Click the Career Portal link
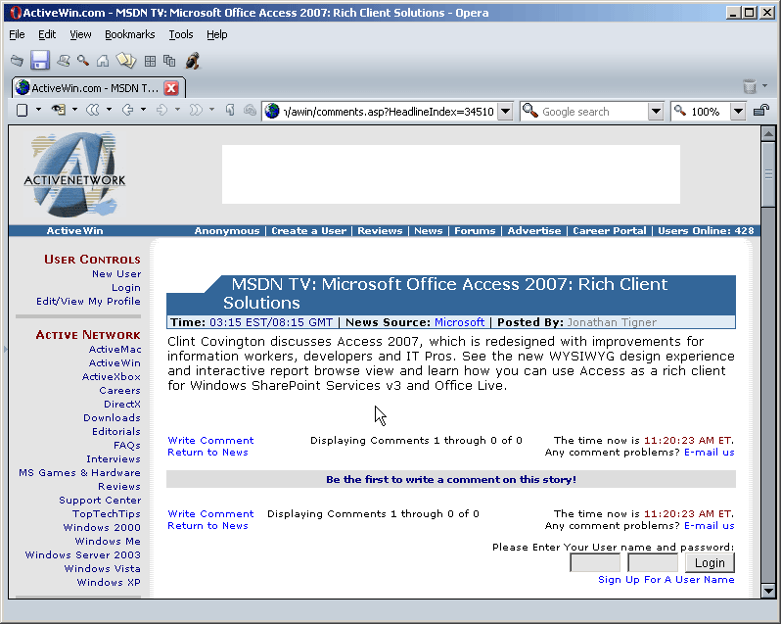 coord(609,231)
